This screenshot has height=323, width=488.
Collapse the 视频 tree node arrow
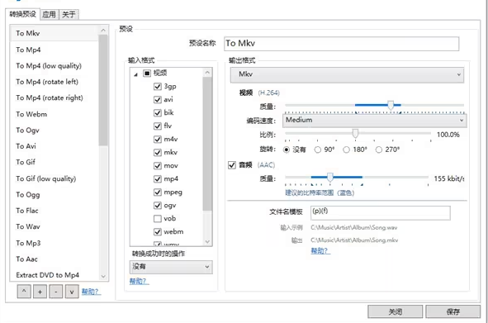tap(135, 74)
